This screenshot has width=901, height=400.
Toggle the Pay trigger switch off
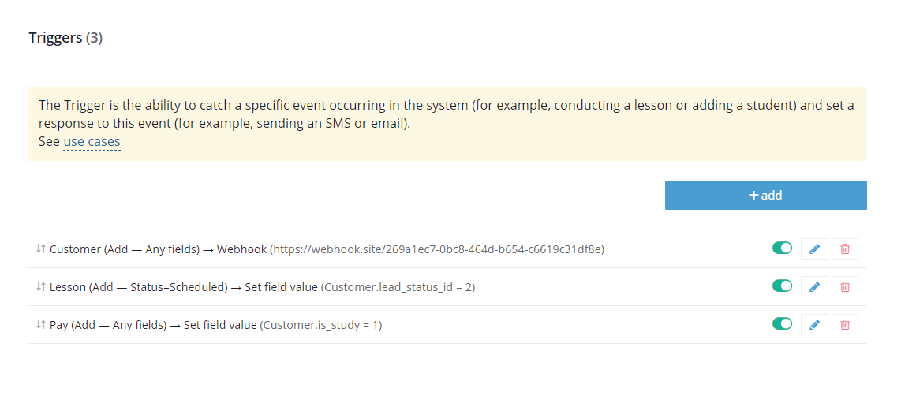pyautogui.click(x=782, y=323)
